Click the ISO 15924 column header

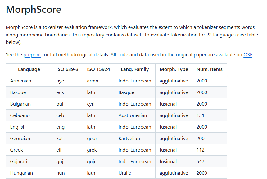click(x=98, y=69)
